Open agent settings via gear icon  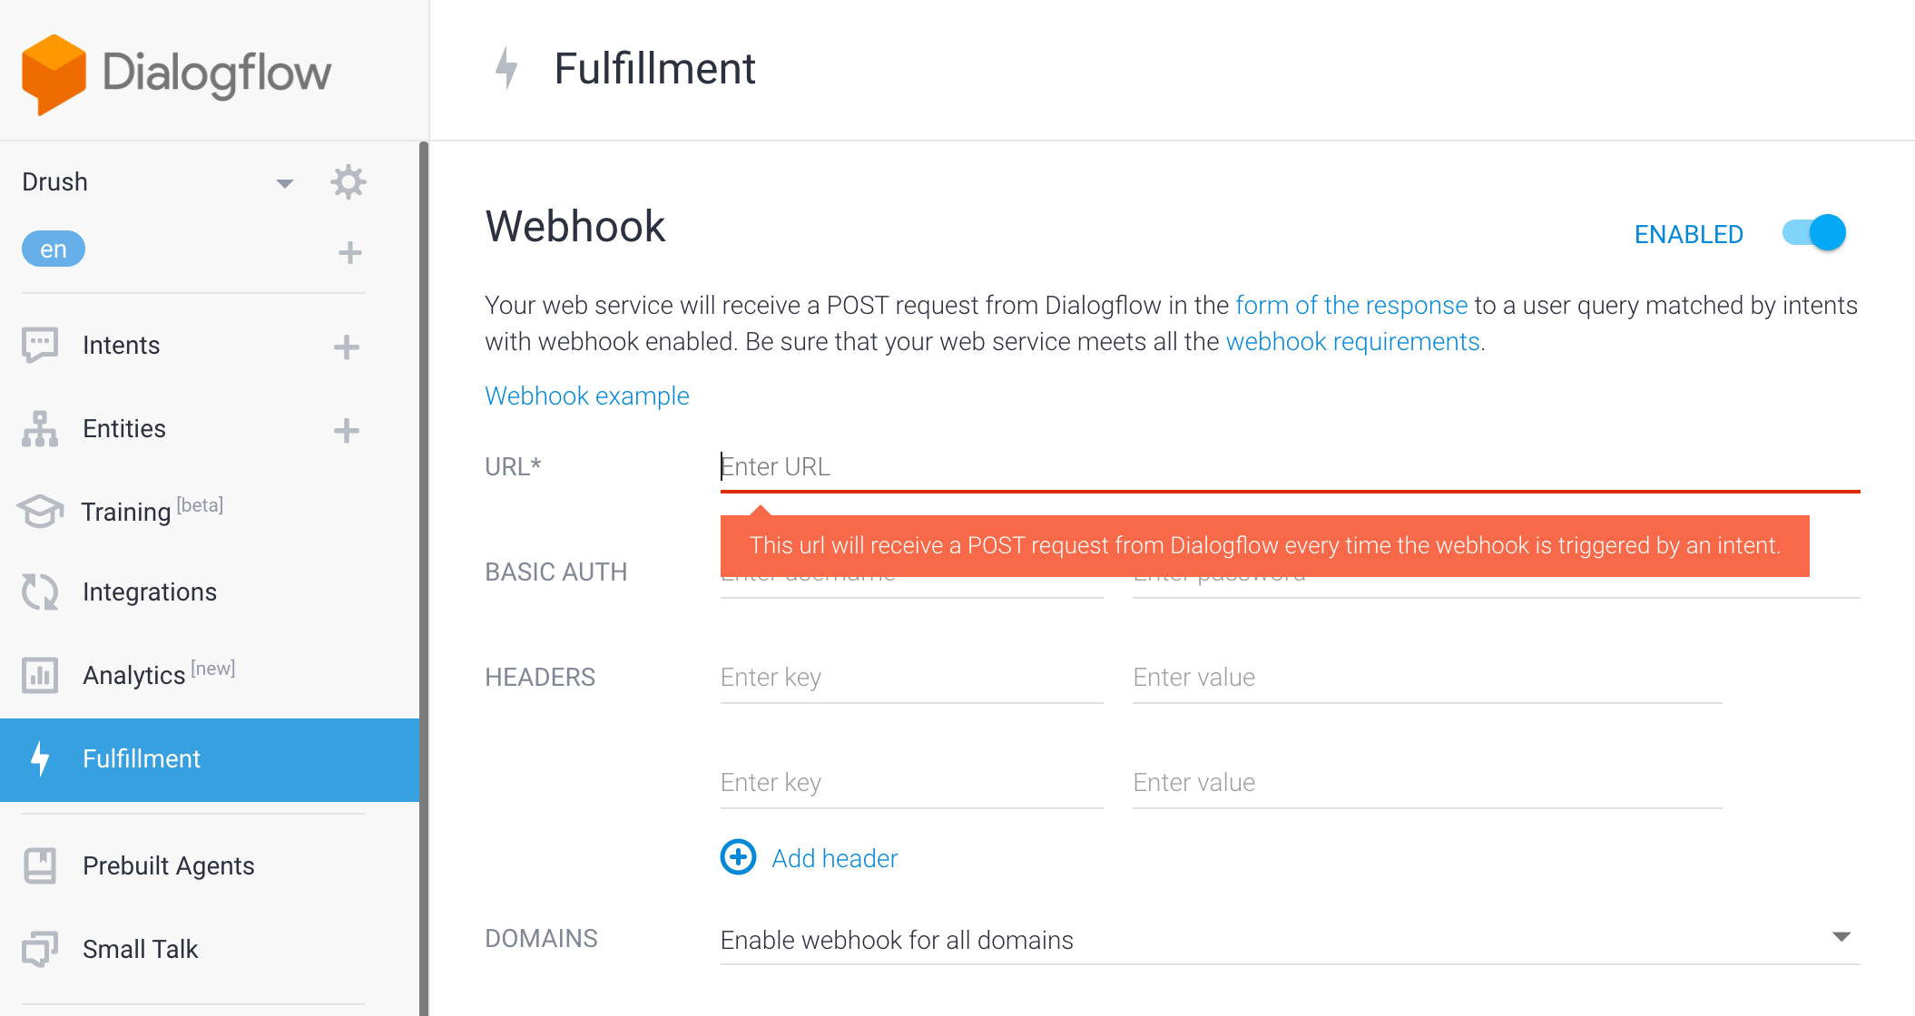349,181
